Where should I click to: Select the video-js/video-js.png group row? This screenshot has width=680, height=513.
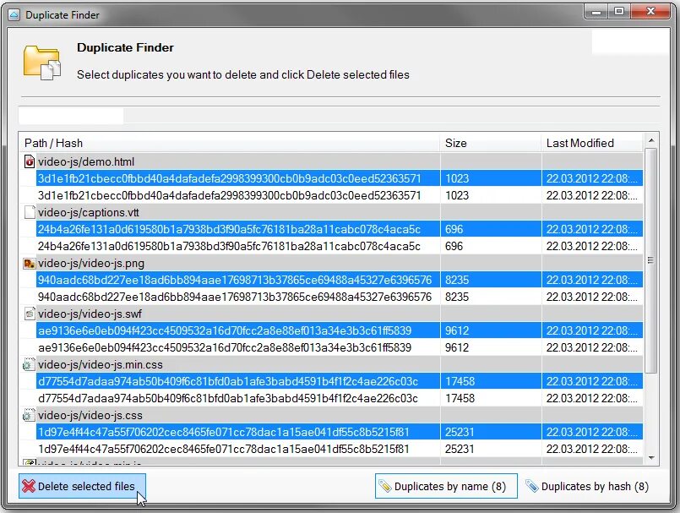[x=331, y=264]
